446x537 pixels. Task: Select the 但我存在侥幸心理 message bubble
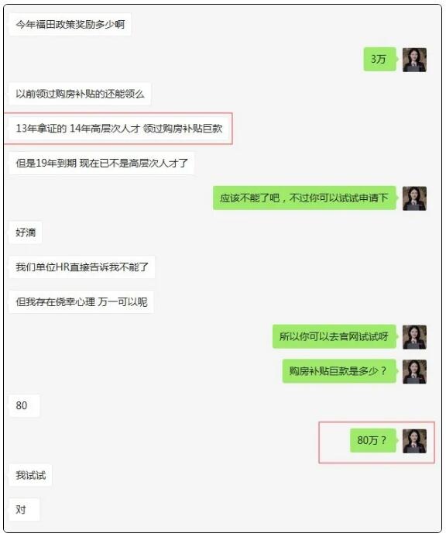coord(81,301)
